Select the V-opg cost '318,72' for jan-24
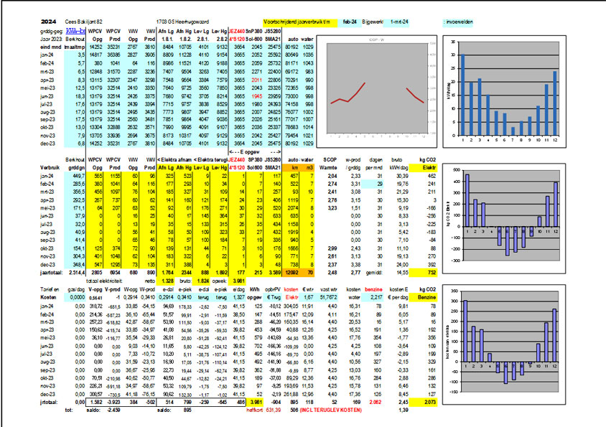The image size is (606, 427). [x=95, y=306]
